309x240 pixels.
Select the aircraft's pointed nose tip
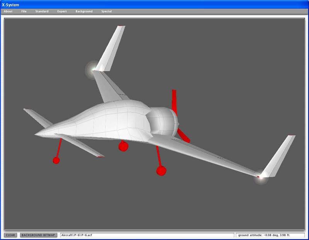click(36, 134)
